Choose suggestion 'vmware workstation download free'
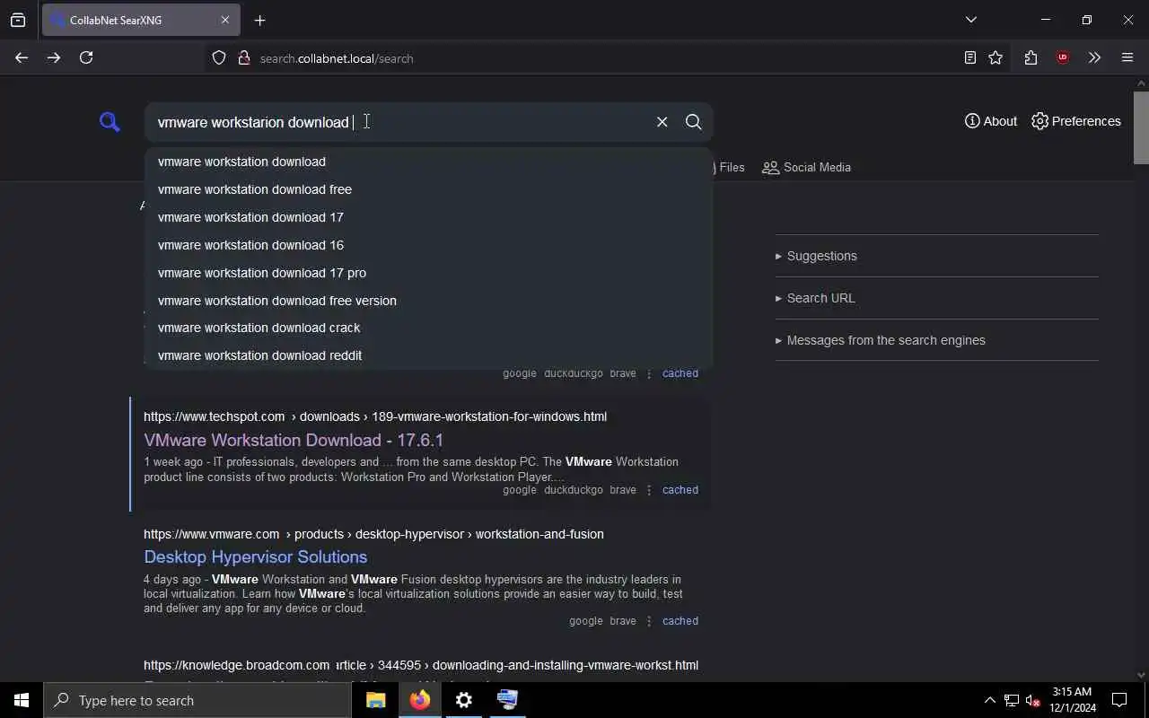The width and height of the screenshot is (1149, 718). tap(428, 189)
